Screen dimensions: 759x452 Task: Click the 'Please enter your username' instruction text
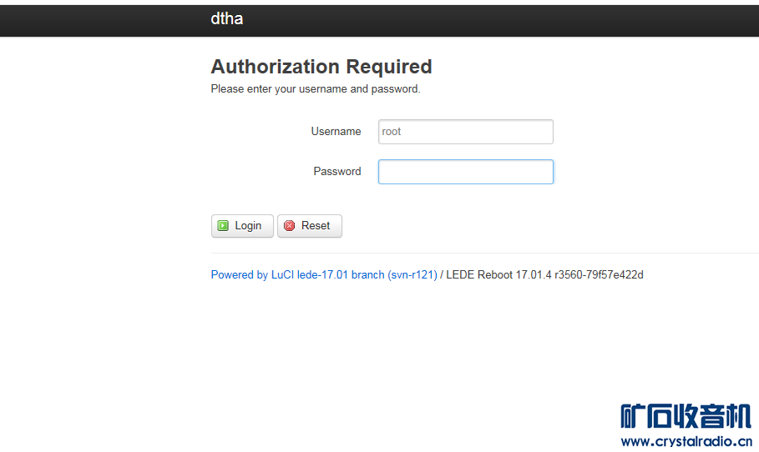(316, 88)
